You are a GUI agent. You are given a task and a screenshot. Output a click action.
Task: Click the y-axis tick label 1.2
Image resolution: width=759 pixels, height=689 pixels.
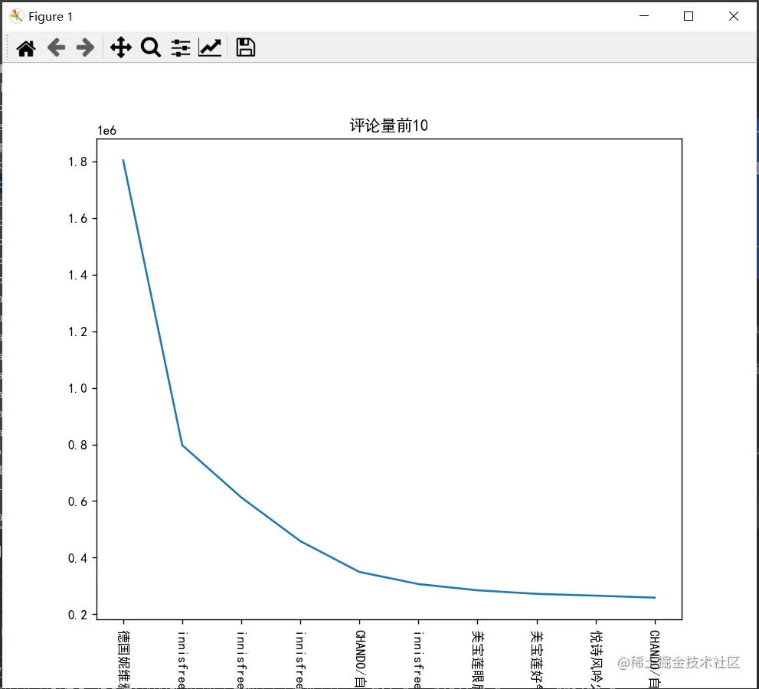click(77, 332)
